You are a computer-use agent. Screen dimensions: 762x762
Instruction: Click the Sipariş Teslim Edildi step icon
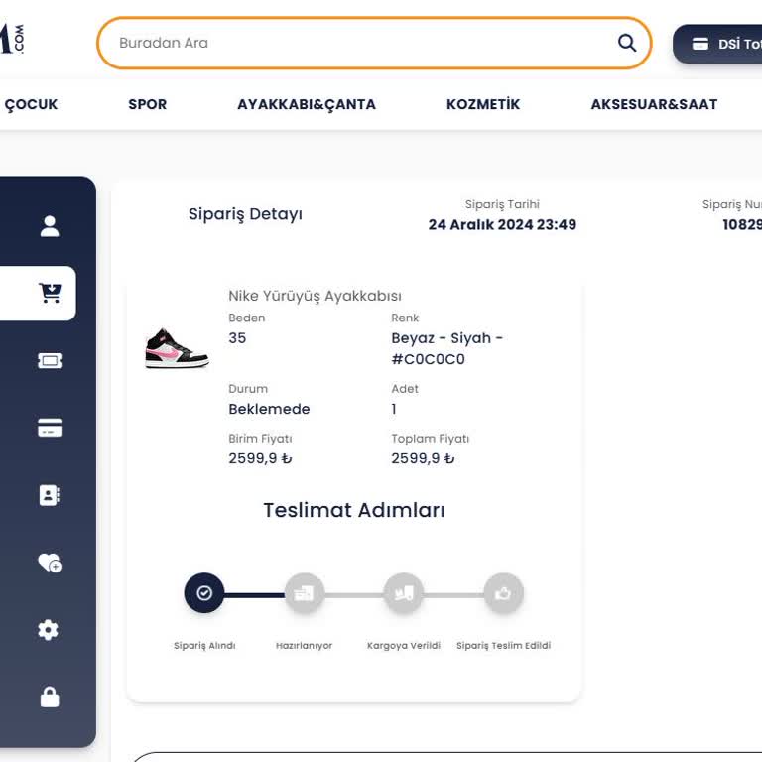tap(503, 593)
